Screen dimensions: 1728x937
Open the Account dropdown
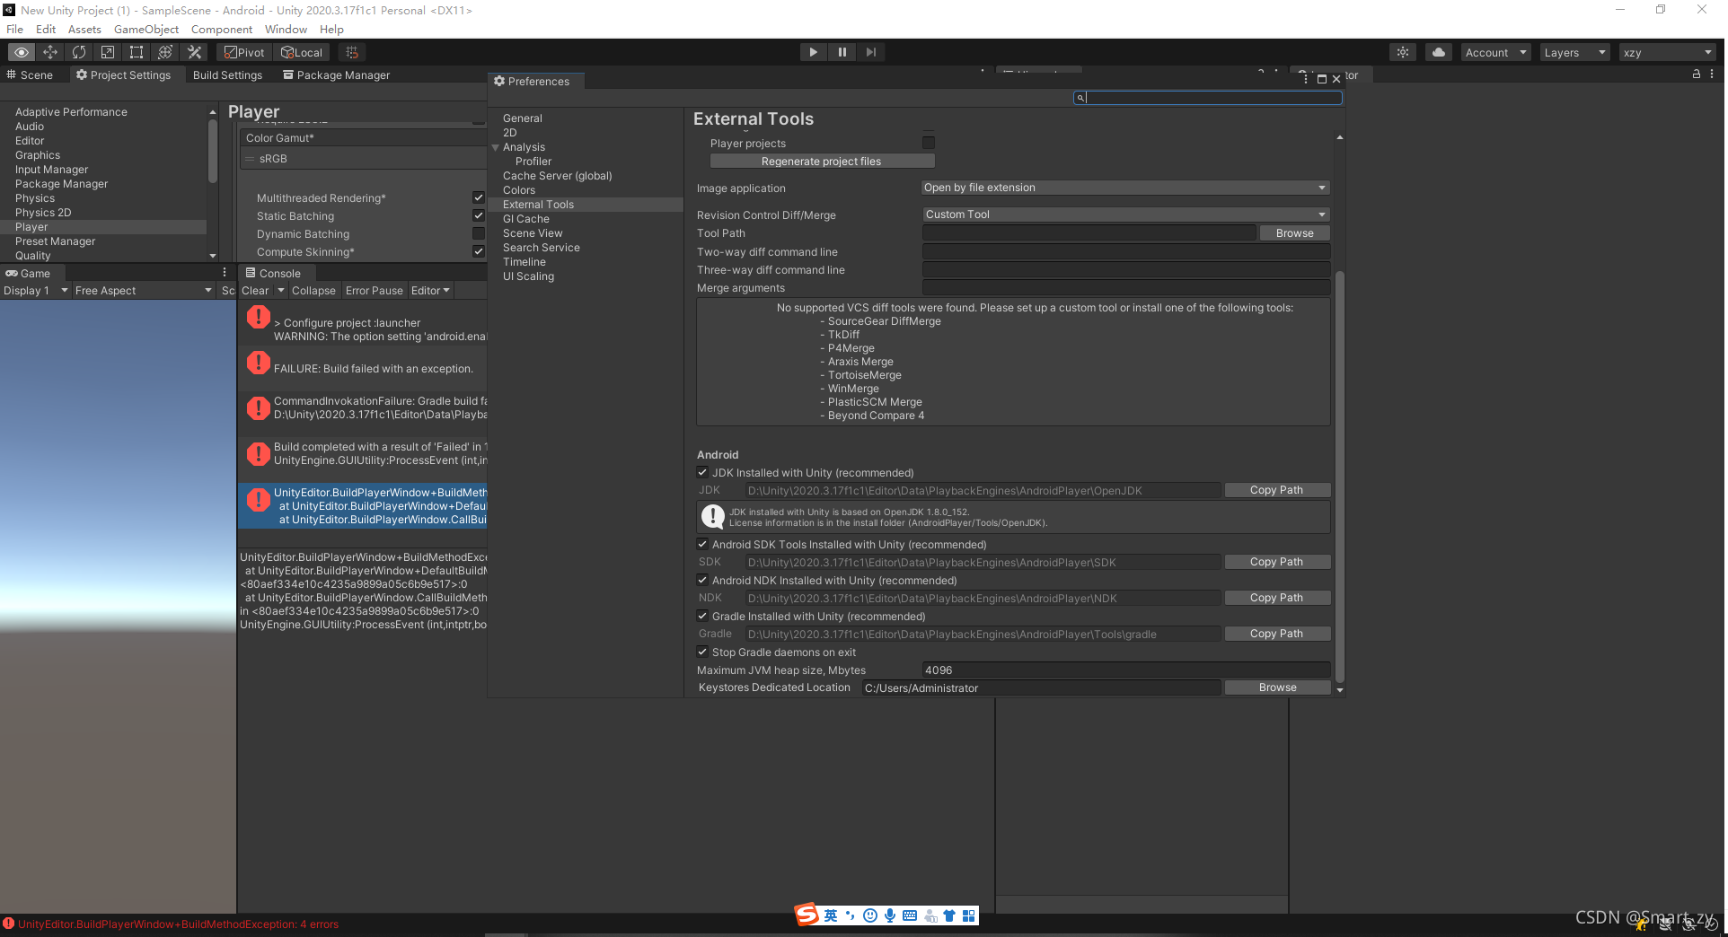click(1495, 52)
